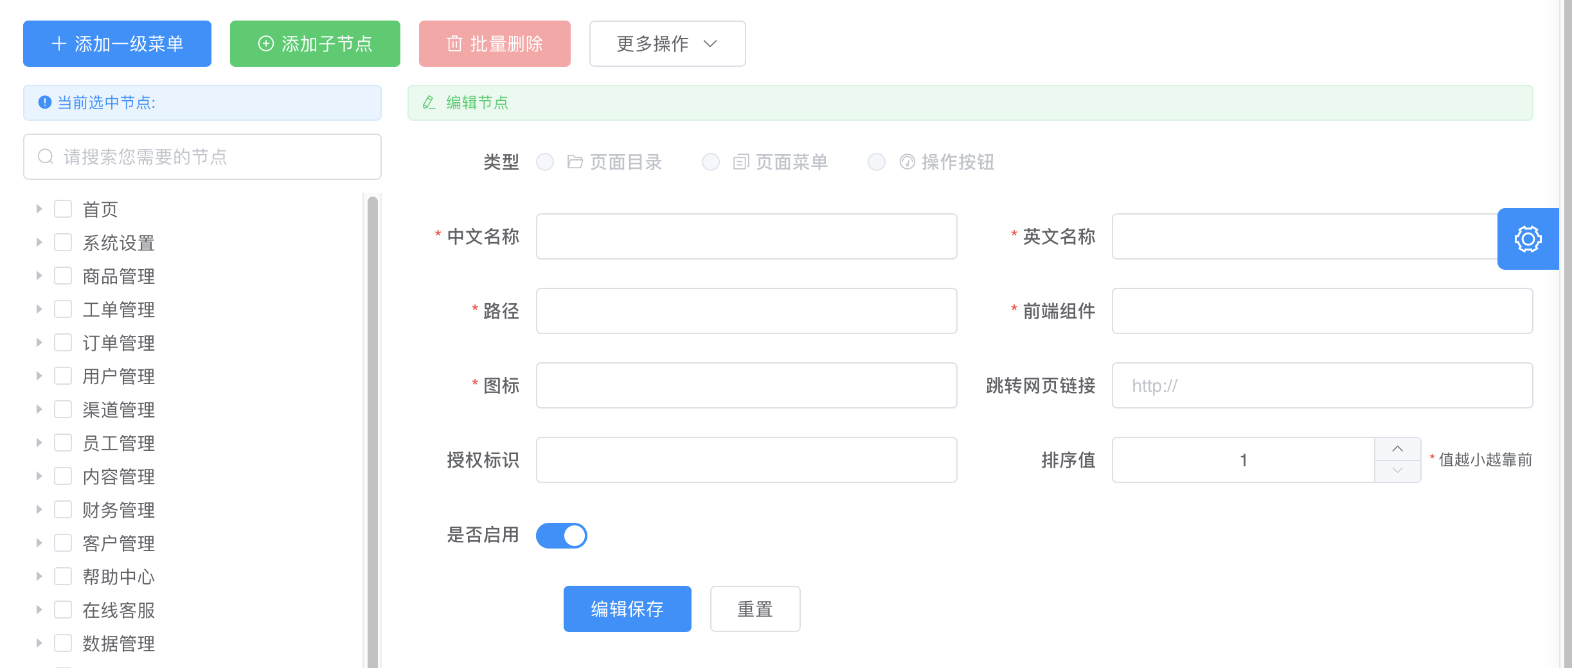Check the 系统设置 node checkbox

pos(62,242)
